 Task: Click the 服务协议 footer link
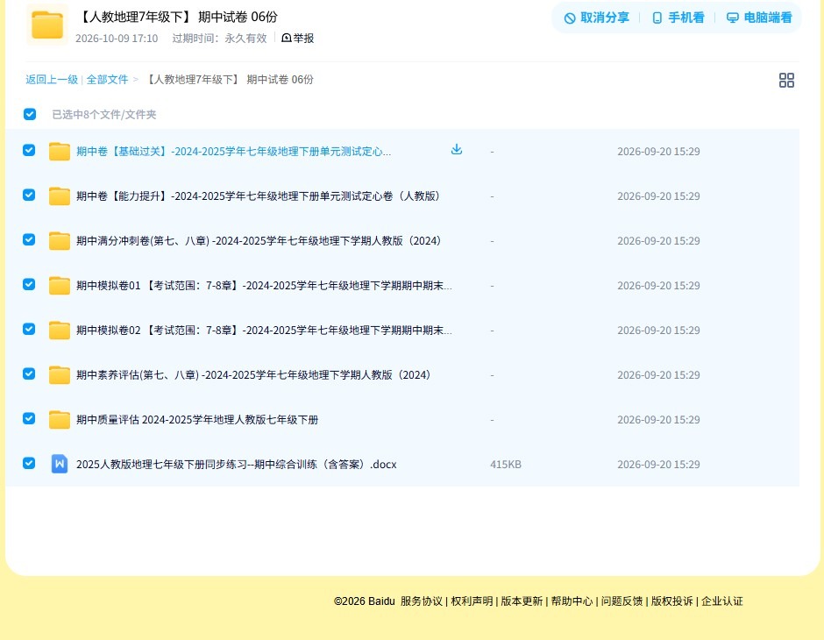coord(422,601)
